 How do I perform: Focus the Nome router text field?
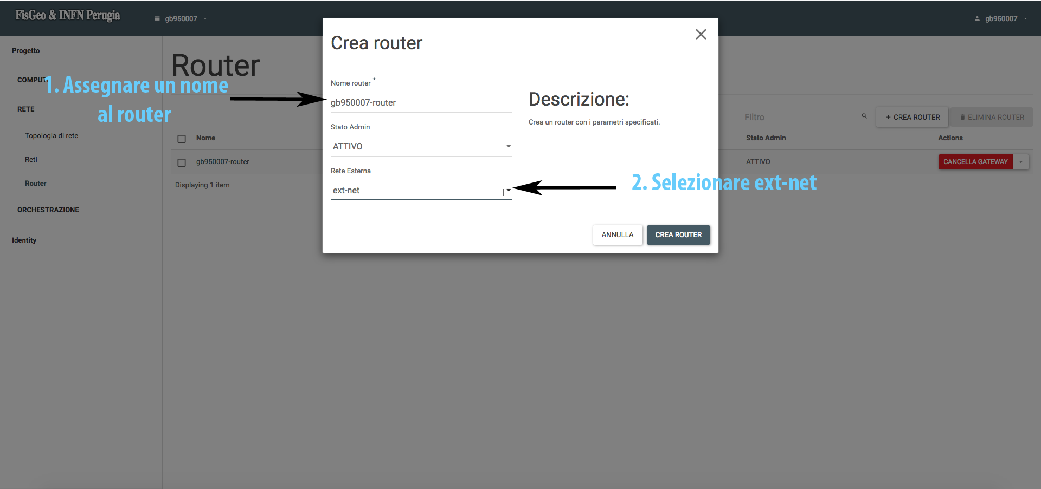[x=421, y=103]
